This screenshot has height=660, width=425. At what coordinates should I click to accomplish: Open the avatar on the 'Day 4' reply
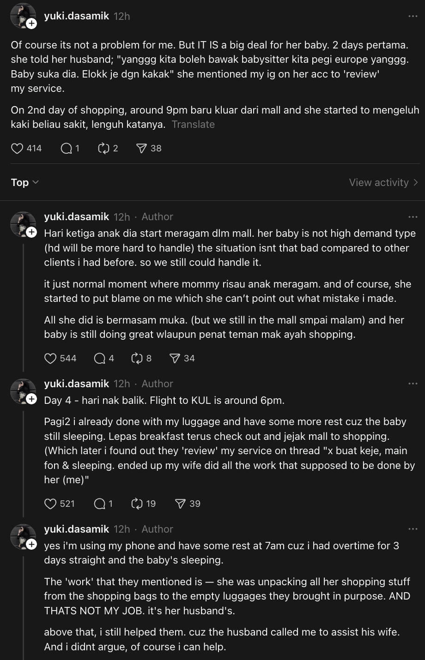23,391
